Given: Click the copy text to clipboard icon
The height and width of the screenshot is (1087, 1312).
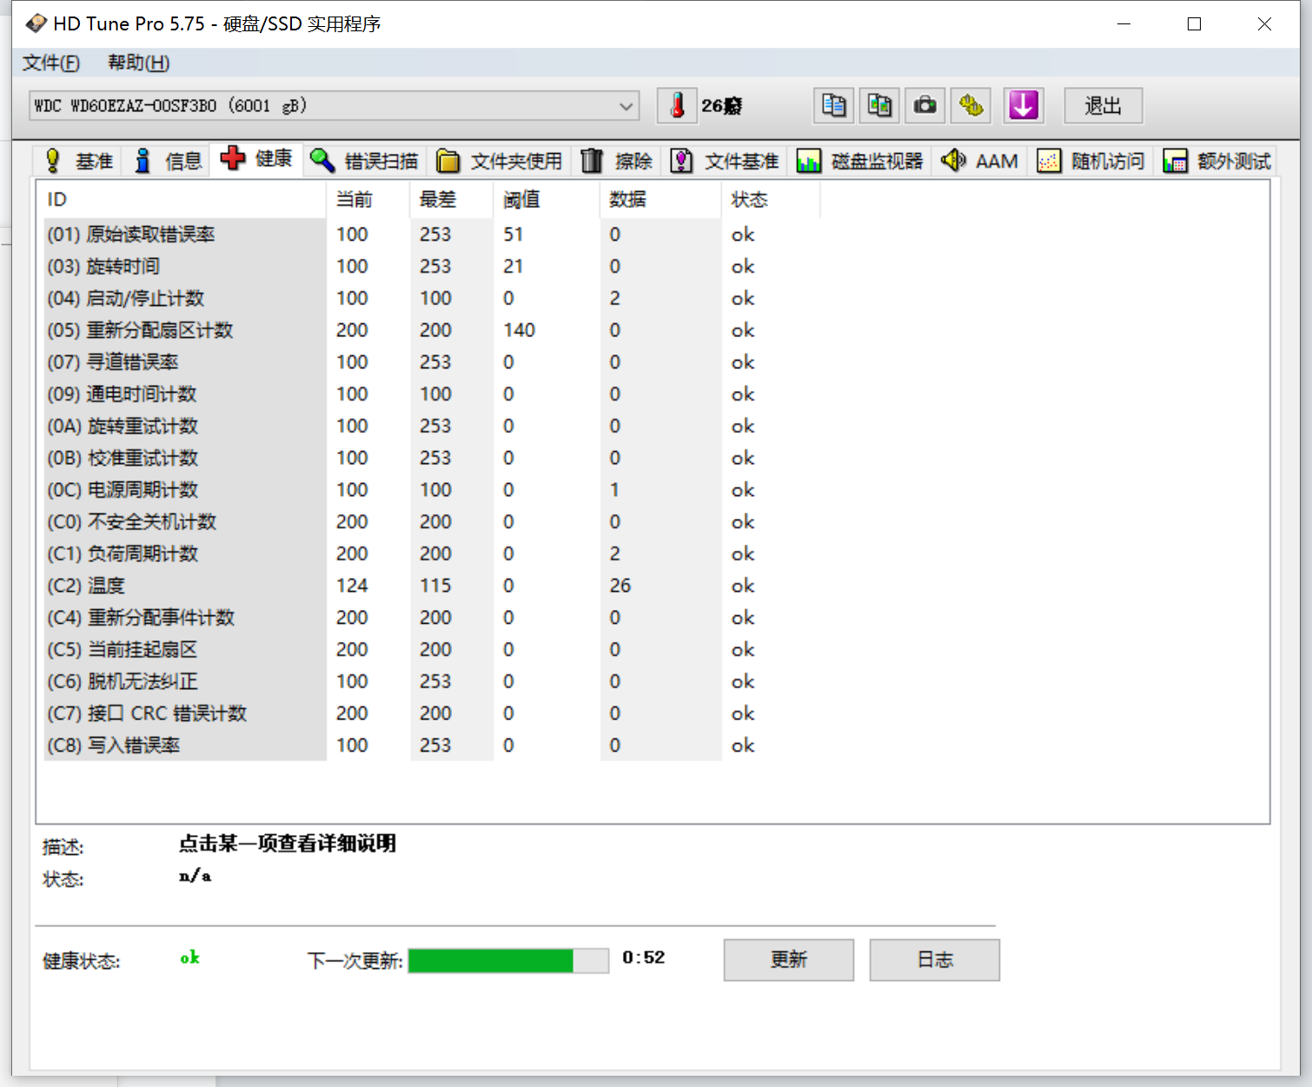Looking at the screenshot, I should [834, 106].
